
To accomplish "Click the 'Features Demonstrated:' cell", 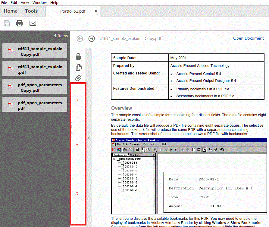I will point(140,92).
